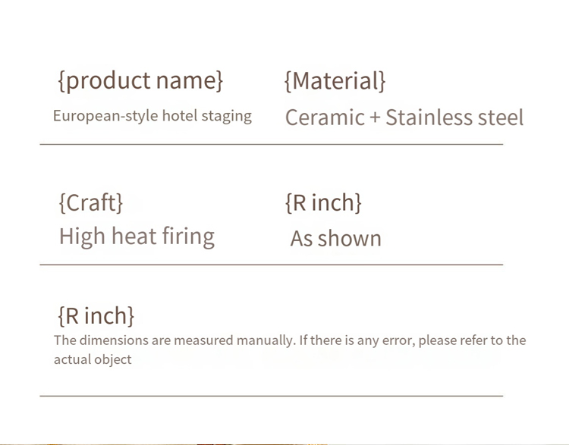This screenshot has height=445, width=569.
Task: Click the divider line below Craft row
Action: pyautogui.click(x=272, y=265)
